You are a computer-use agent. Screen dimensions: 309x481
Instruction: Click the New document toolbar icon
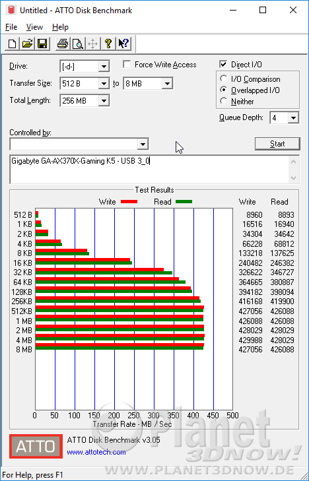coord(13,44)
